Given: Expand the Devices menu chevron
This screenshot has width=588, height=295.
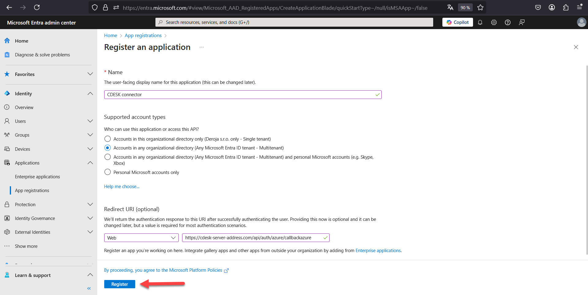Looking at the screenshot, I should click(x=90, y=149).
